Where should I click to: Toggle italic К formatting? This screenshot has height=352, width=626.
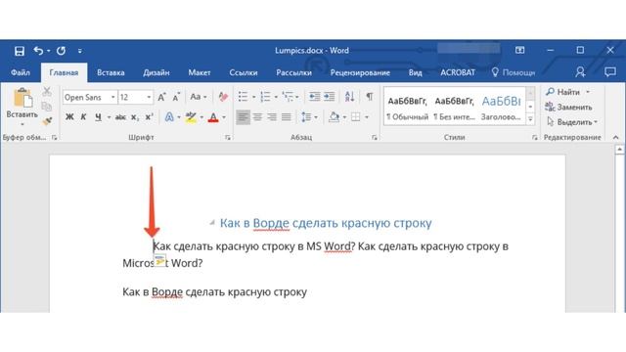point(83,117)
